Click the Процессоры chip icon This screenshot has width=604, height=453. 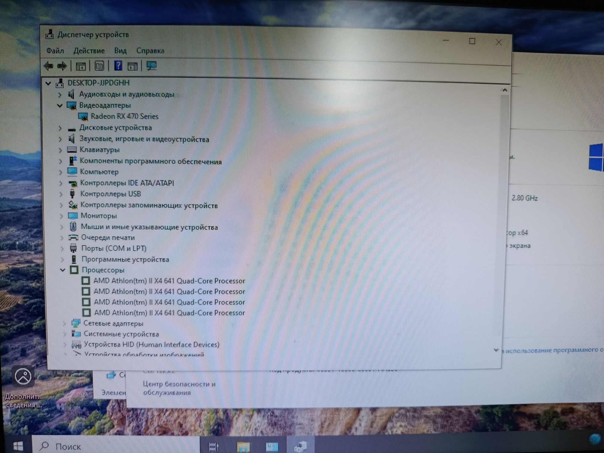pyautogui.click(x=74, y=270)
